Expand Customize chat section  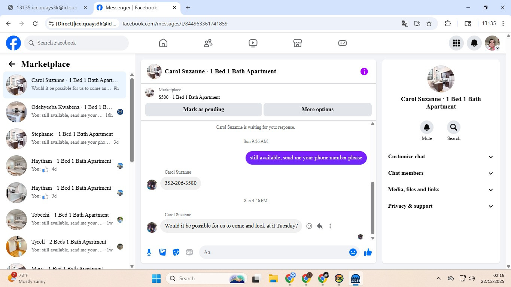(441, 157)
